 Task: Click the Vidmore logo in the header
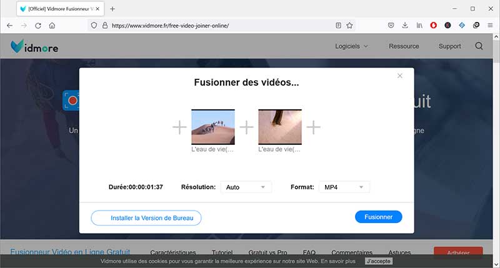34,46
